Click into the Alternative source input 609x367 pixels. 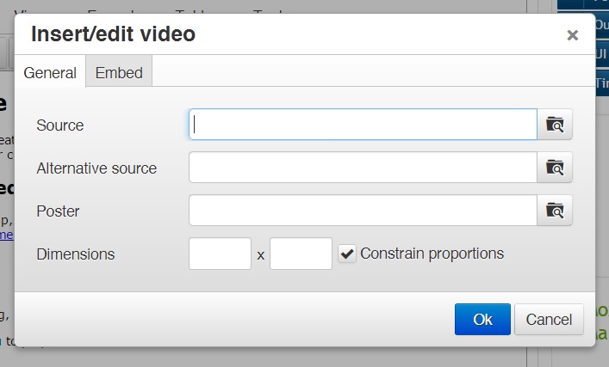[x=363, y=168]
